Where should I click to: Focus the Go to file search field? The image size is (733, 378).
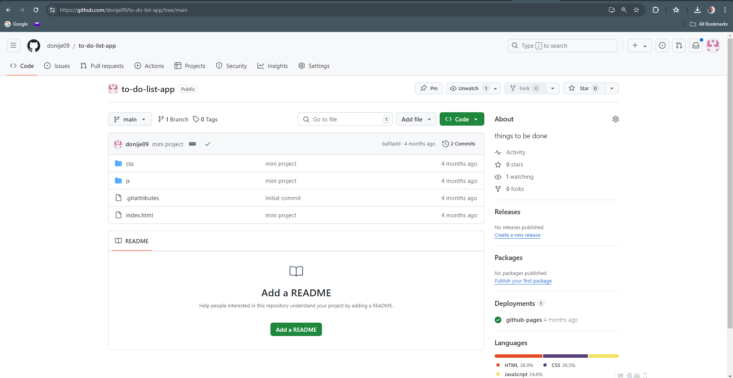pos(345,119)
